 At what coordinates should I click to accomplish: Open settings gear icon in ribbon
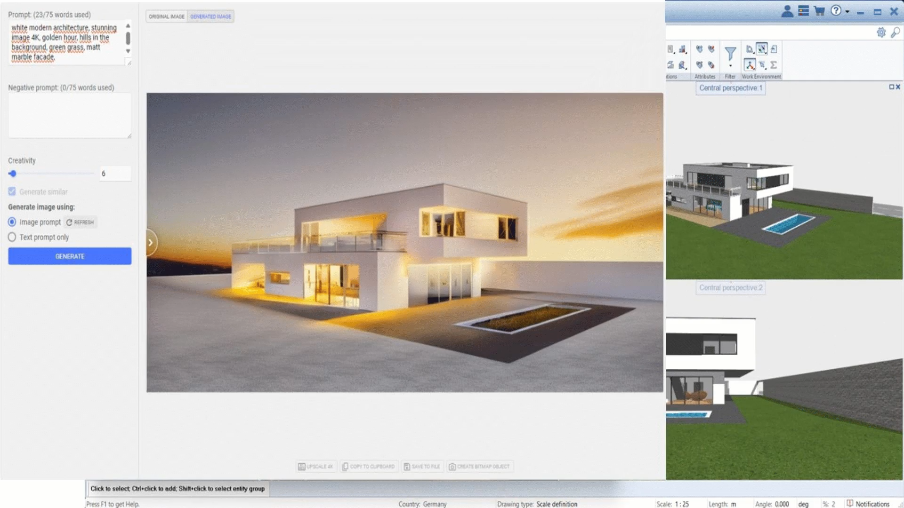tap(881, 32)
